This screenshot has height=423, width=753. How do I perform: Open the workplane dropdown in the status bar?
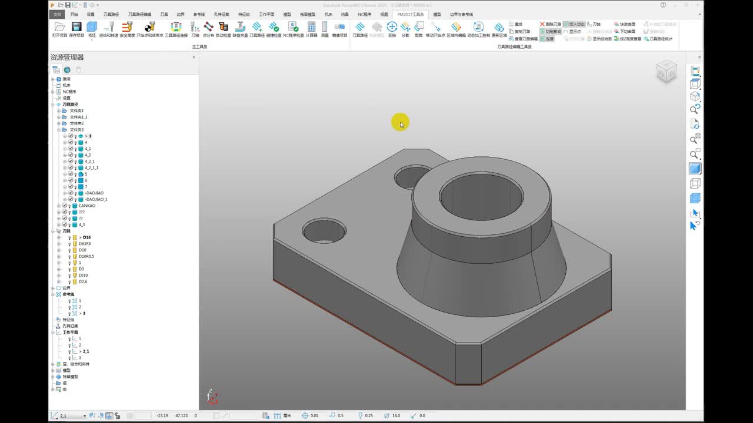85,416
